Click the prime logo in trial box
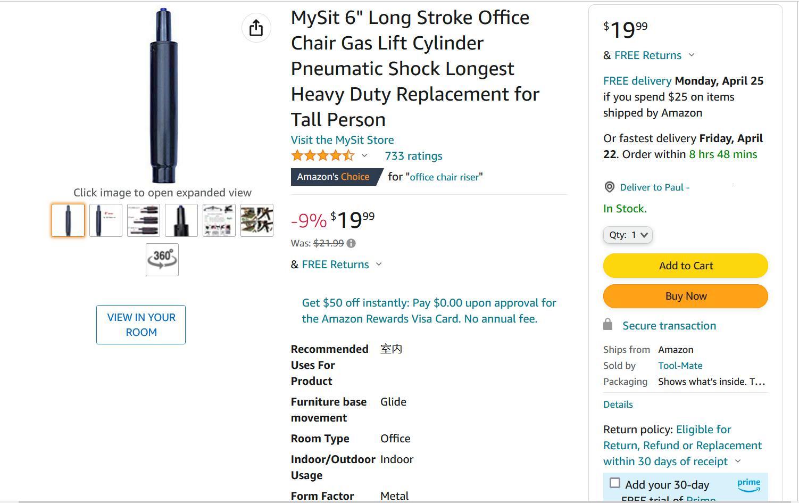799x503 pixels. pos(748,484)
